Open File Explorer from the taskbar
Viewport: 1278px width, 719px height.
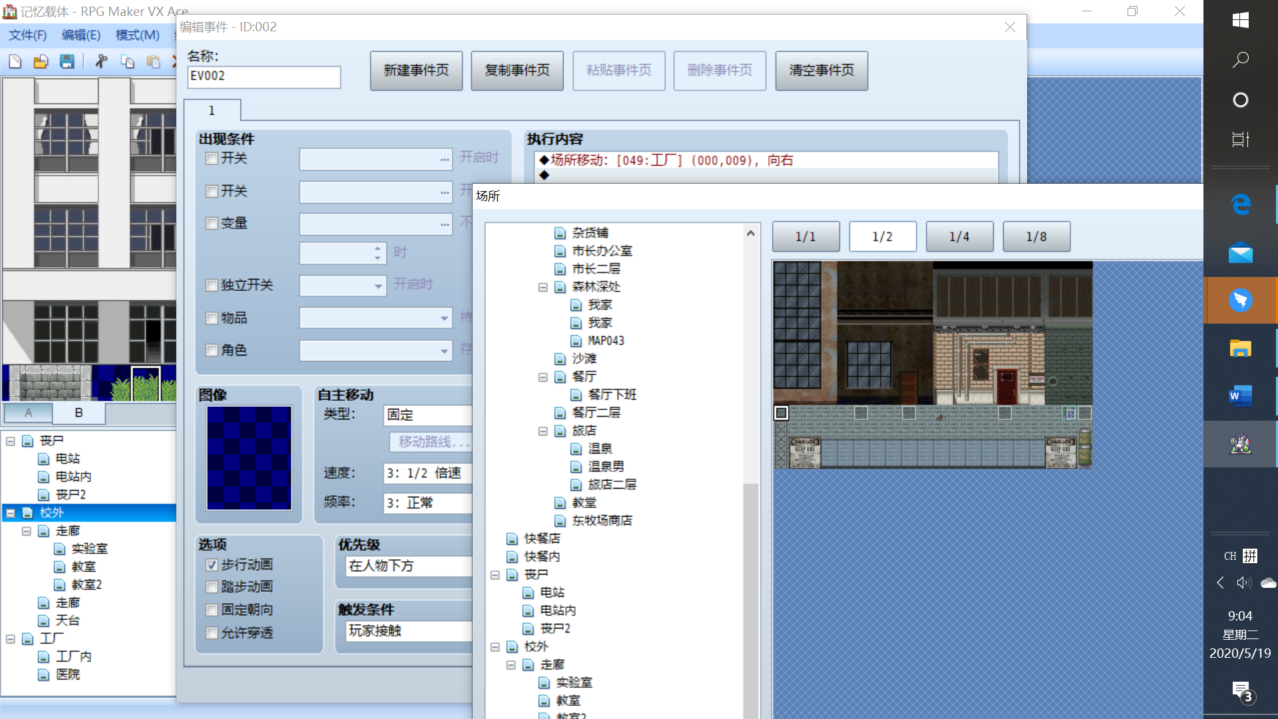pyautogui.click(x=1240, y=348)
